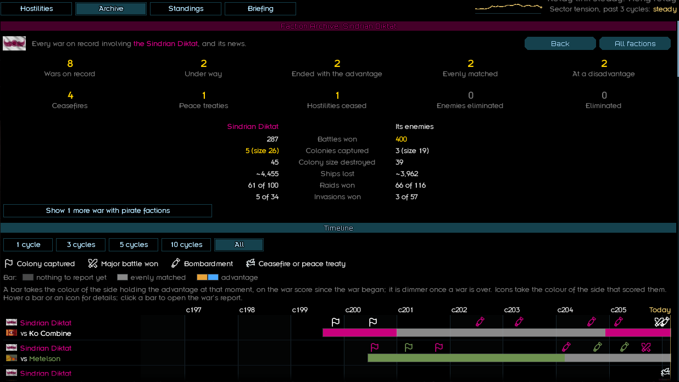Click the Ceasefire or peace treaty legend icon
The height and width of the screenshot is (382, 679).
coord(251,263)
